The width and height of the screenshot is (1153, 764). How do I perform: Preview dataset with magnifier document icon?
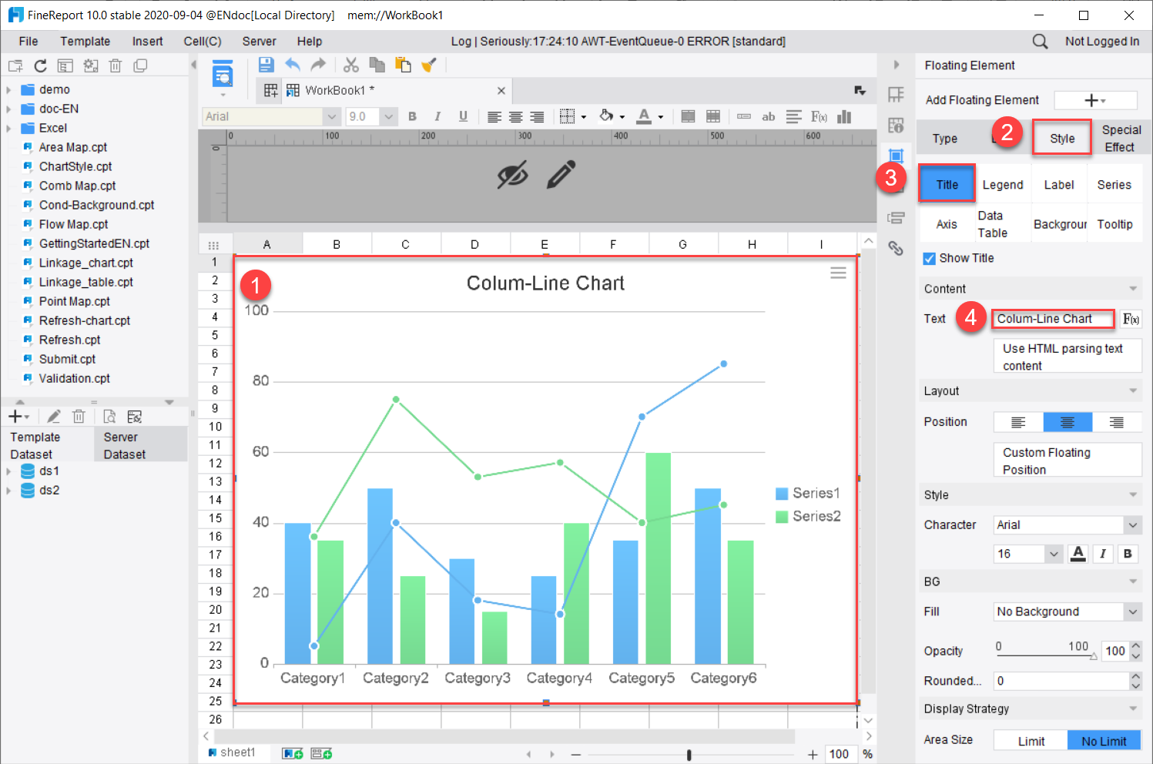pyautogui.click(x=109, y=416)
